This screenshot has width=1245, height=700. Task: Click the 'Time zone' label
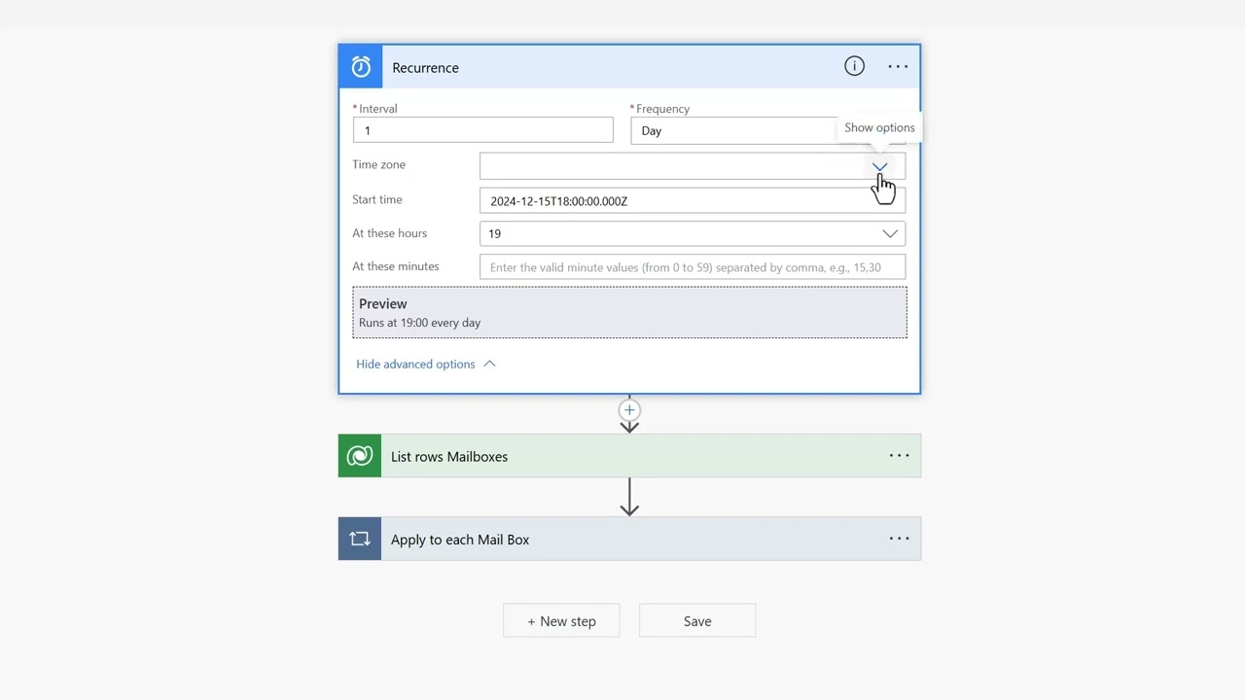tap(379, 164)
